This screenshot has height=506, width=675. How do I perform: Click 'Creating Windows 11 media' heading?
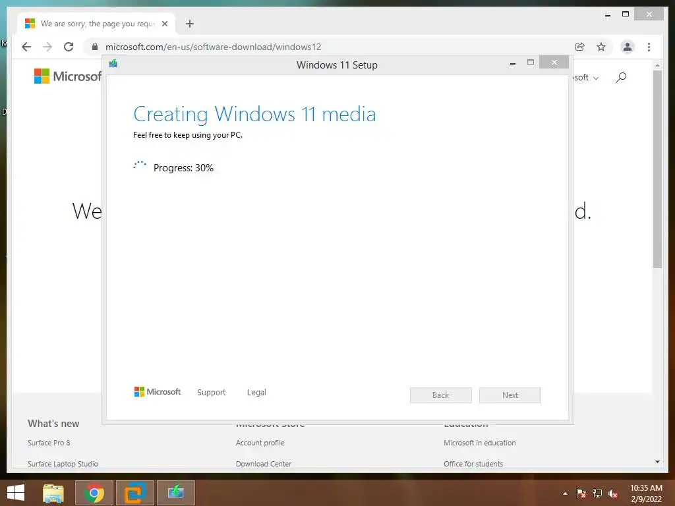coord(254,115)
